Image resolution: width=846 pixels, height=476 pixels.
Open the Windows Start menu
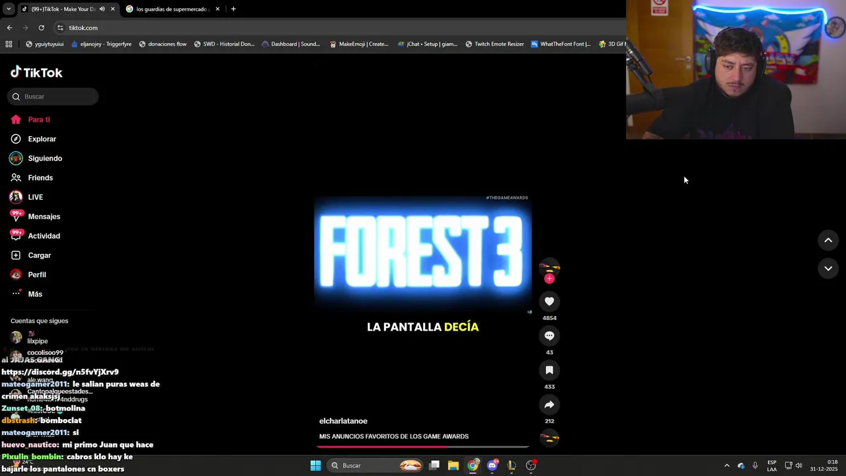click(x=316, y=465)
